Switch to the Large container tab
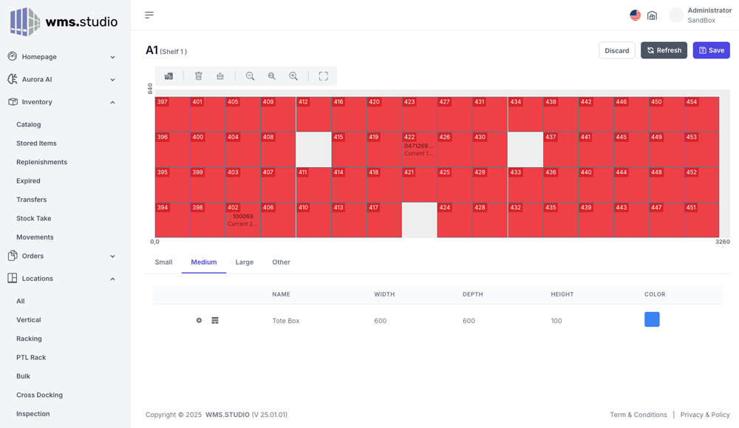Image resolution: width=739 pixels, height=428 pixels. [x=244, y=262]
